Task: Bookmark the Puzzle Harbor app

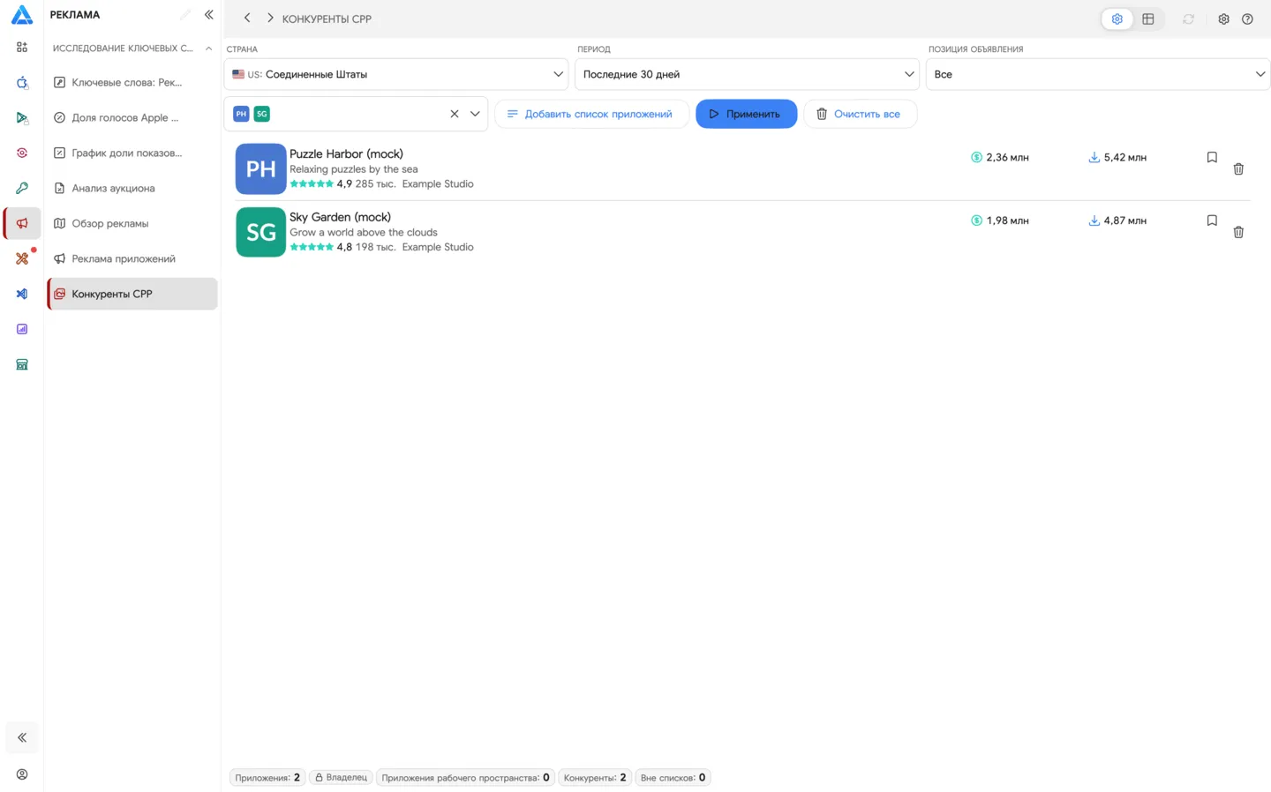Action: pos(1212,157)
